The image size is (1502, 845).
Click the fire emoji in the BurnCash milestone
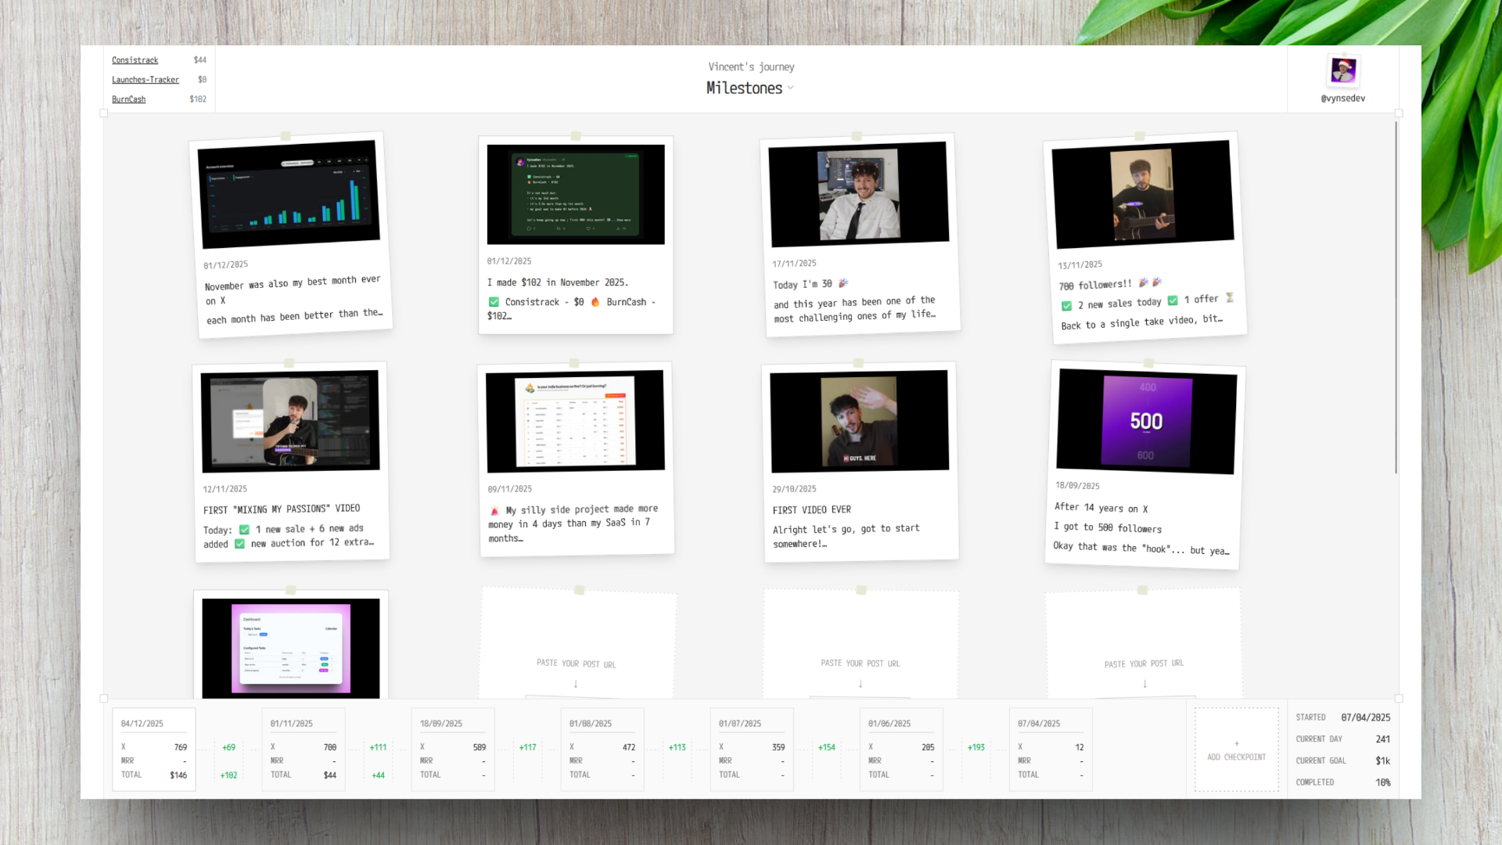[x=596, y=302]
